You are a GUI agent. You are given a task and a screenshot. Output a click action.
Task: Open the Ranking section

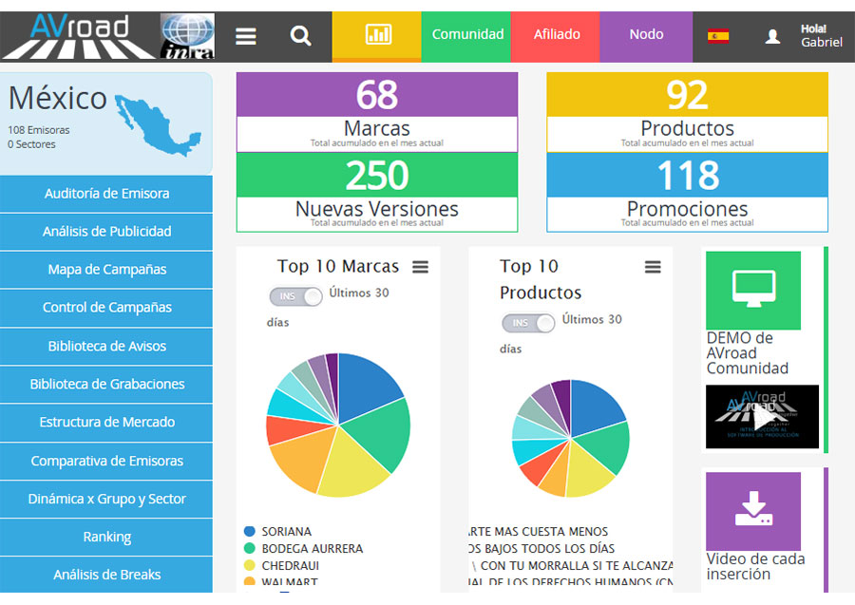(106, 538)
